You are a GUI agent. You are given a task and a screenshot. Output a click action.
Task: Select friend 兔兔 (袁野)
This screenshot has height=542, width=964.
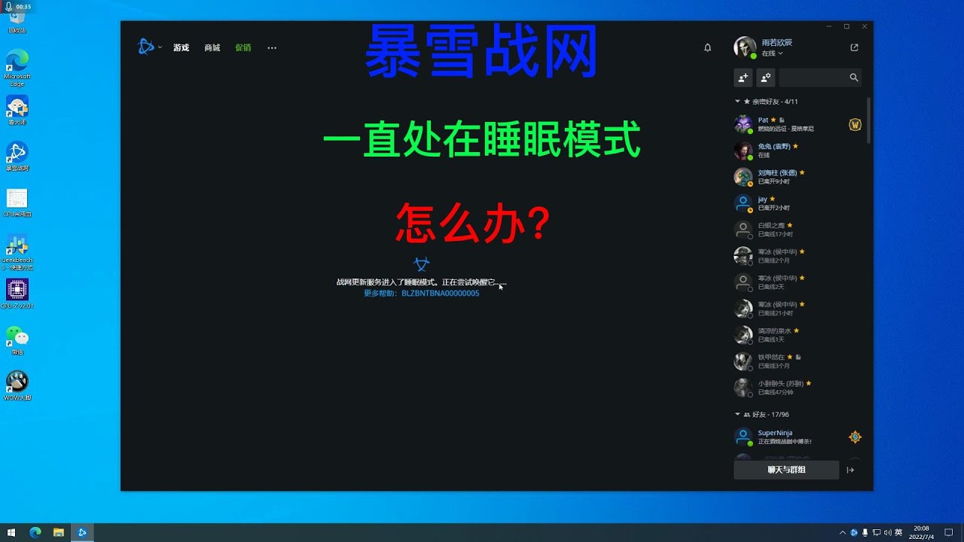pyautogui.click(x=798, y=151)
